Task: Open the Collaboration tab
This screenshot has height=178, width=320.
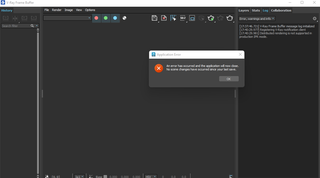Action: pos(281,10)
